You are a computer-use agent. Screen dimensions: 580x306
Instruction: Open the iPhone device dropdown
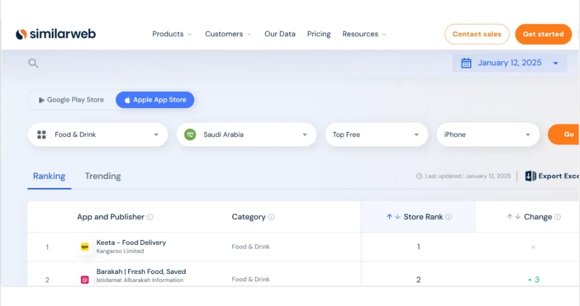click(x=488, y=134)
